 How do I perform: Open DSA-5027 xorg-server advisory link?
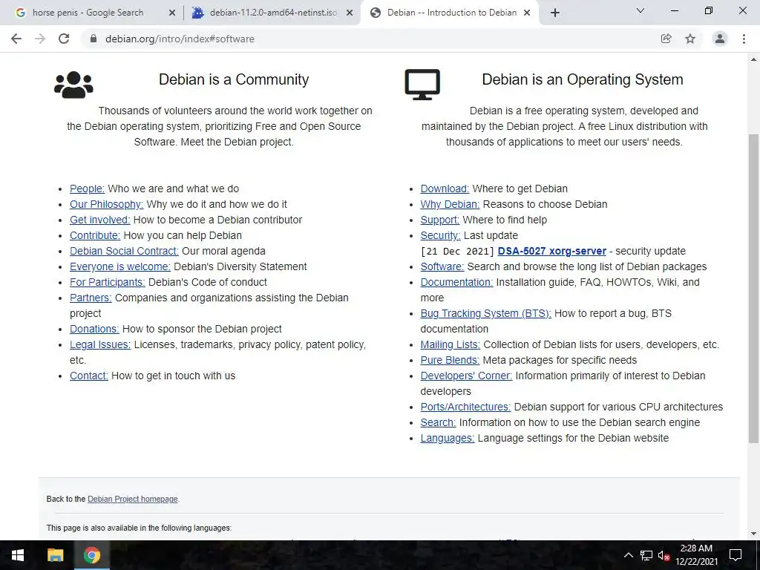(x=552, y=251)
